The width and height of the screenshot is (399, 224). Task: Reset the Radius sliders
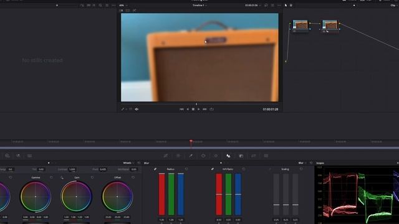(x=186, y=169)
